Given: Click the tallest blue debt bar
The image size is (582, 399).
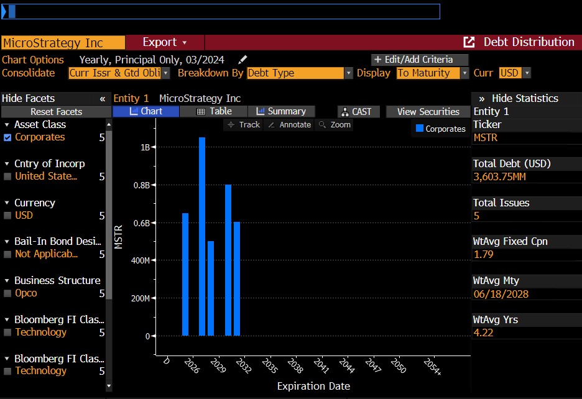Looking at the screenshot, I should [x=202, y=236].
